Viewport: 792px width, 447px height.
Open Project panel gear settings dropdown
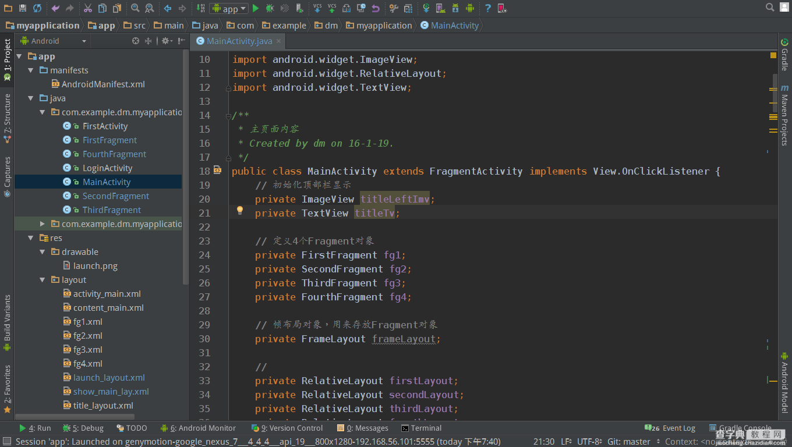coord(167,41)
